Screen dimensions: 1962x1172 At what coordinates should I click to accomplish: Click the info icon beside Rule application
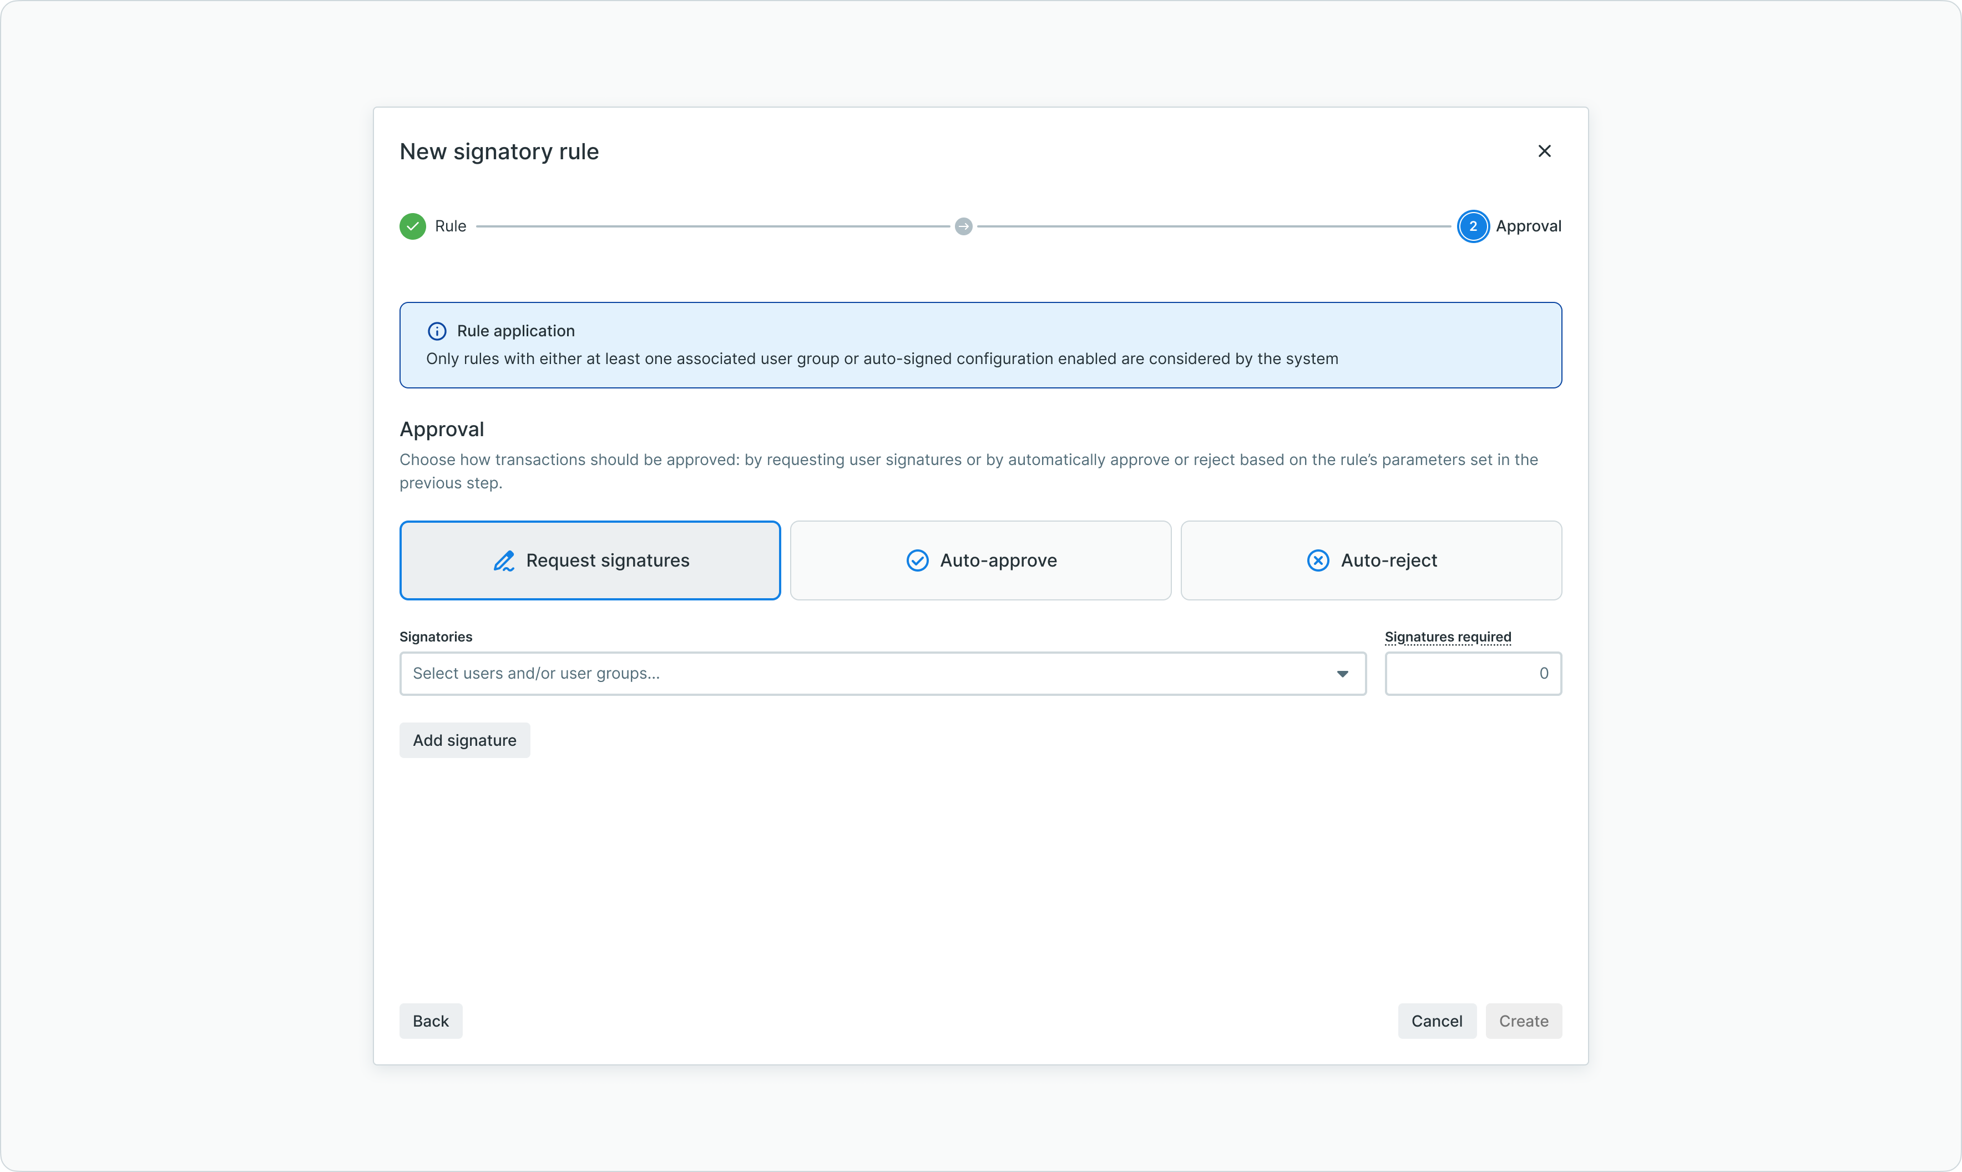(x=437, y=331)
